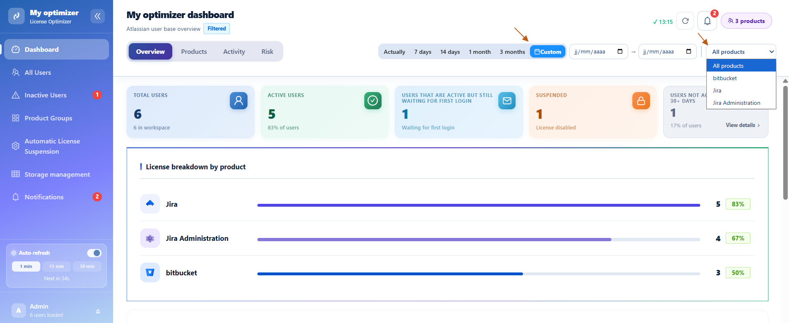Expand the Admin user menu arrow
Viewport: 789px width, 323px height.
(98, 311)
